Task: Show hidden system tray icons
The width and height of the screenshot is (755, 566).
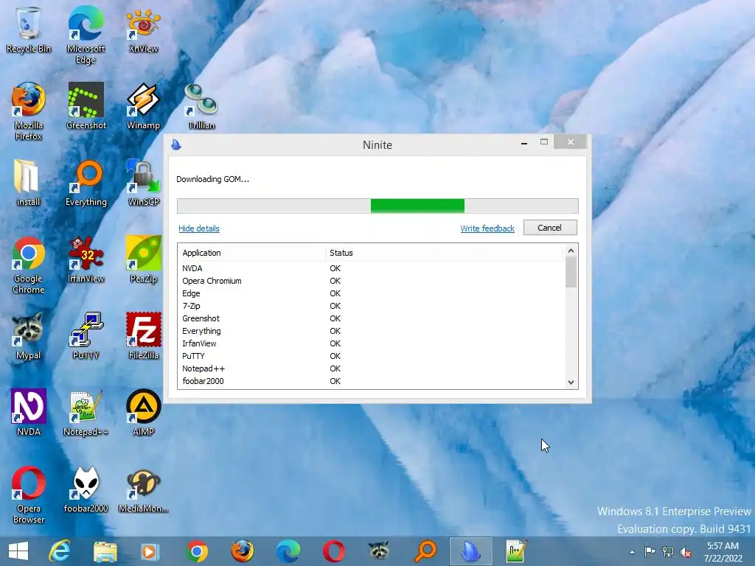Action: click(x=632, y=552)
